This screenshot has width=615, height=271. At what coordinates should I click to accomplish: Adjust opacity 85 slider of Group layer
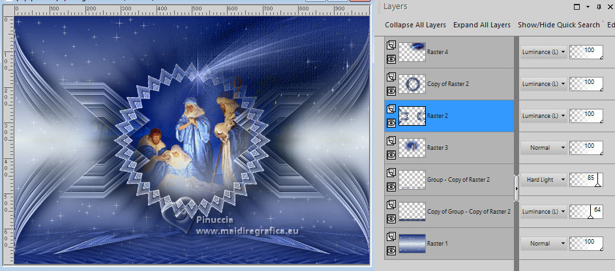point(586,180)
